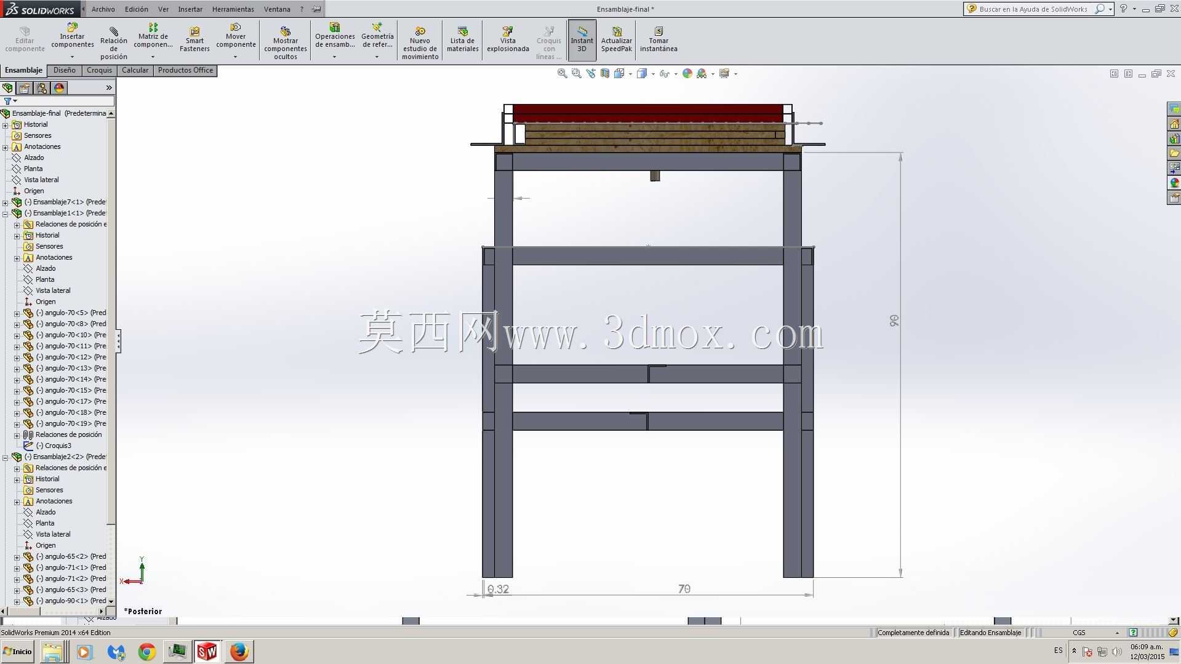Select PropertyManager tab icon
Viewport: 1181px width, 664px height.
click(x=25, y=88)
